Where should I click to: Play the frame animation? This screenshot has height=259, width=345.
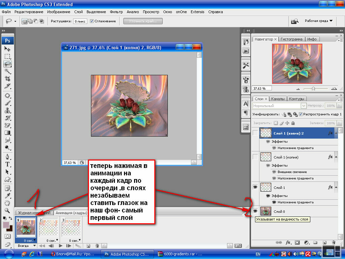coord(61,246)
